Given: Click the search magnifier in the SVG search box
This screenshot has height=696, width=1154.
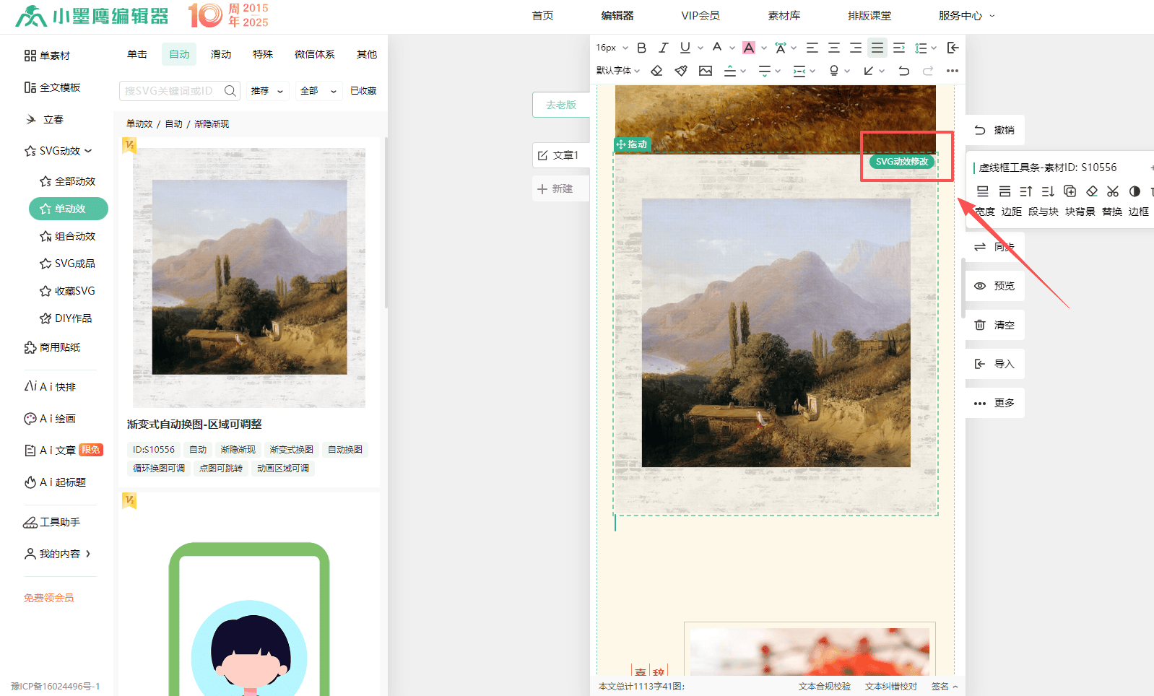Looking at the screenshot, I should click(230, 91).
